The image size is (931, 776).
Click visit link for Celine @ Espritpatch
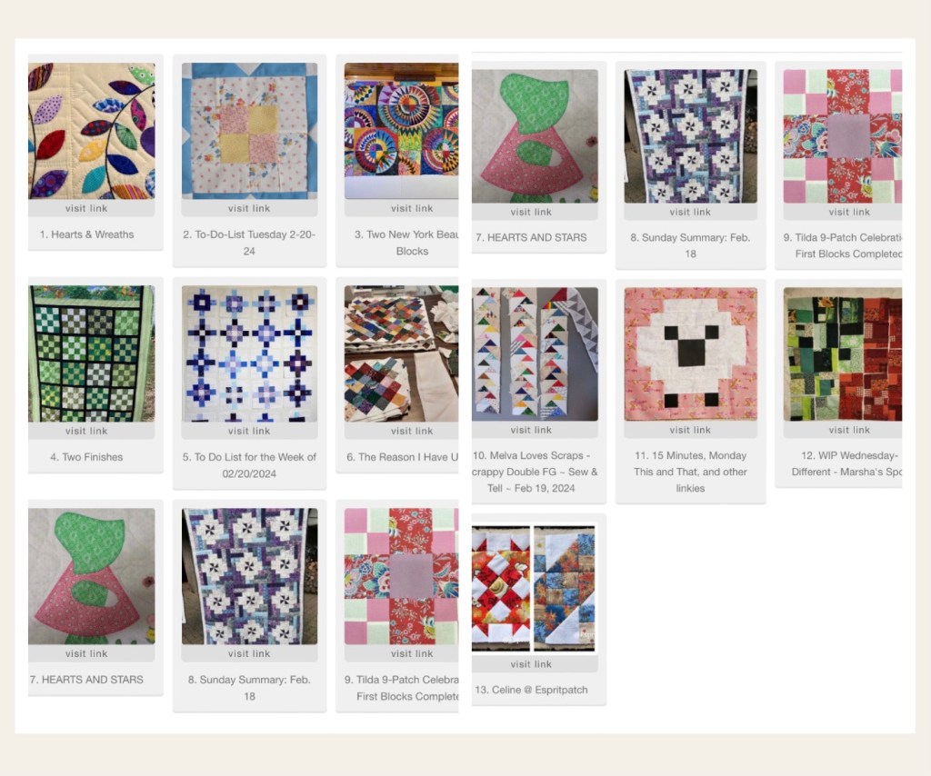click(531, 664)
